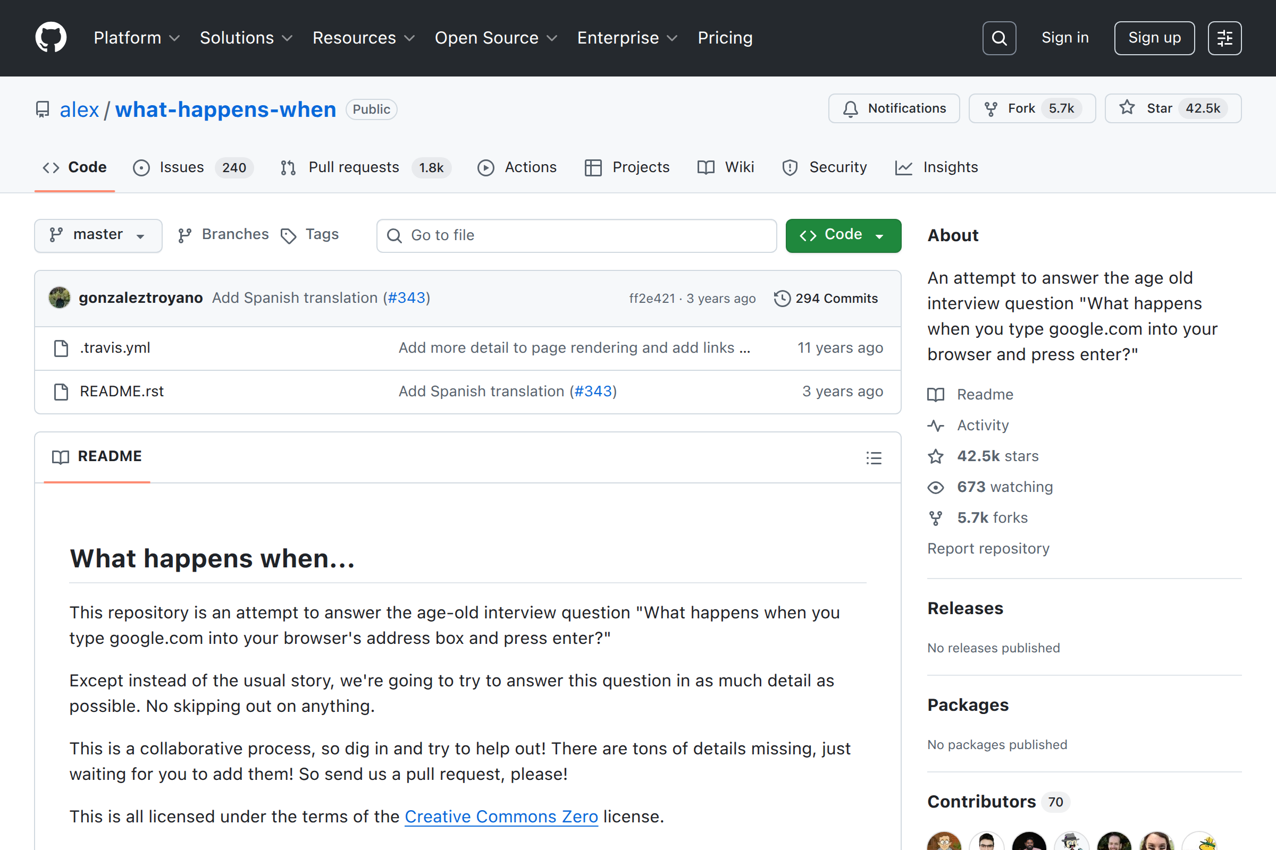The width and height of the screenshot is (1276, 850).
Task: Click Report repository link
Action: tap(988, 549)
